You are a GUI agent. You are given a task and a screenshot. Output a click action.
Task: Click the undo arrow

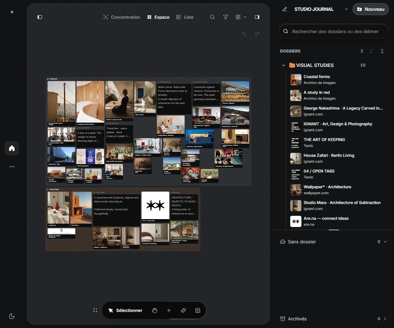pyautogui.click(x=244, y=34)
